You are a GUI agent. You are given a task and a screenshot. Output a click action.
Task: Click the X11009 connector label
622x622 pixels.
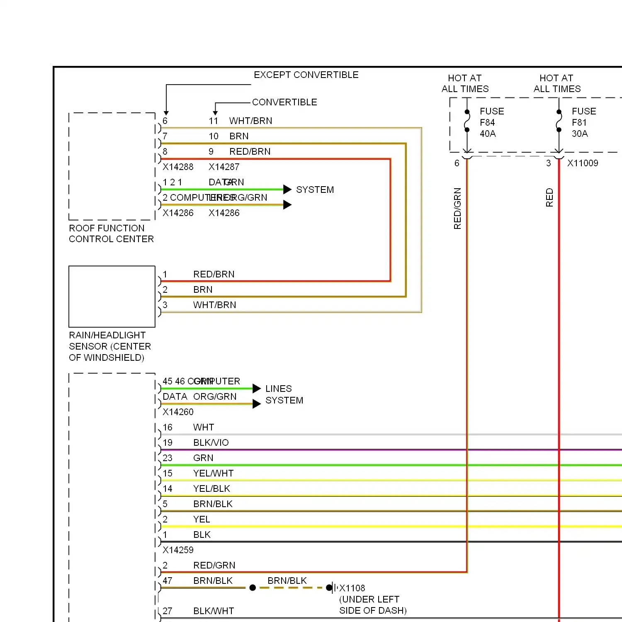coord(583,163)
